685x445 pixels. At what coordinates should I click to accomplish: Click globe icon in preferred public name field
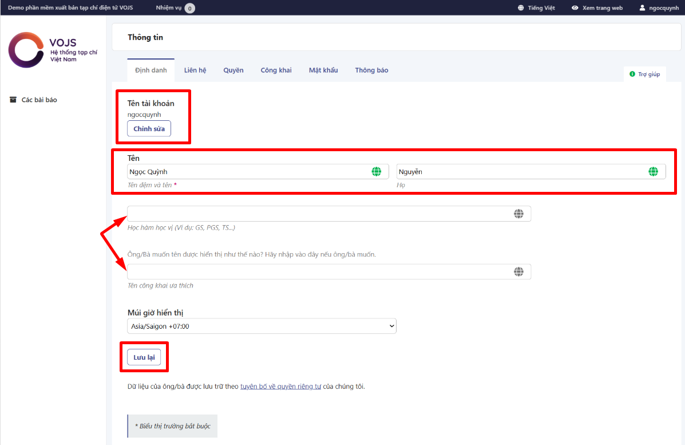518,271
